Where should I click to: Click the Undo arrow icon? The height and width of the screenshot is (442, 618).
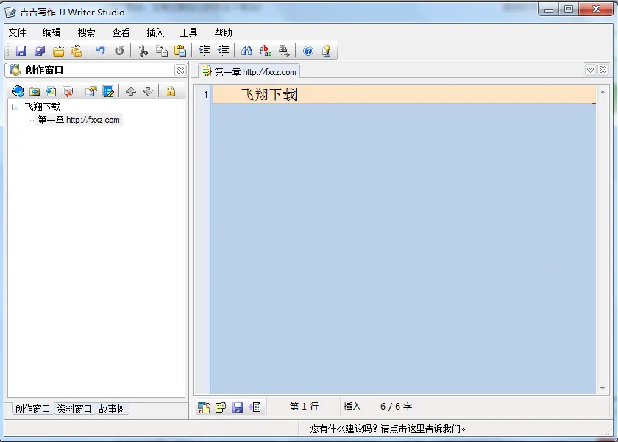tap(101, 51)
